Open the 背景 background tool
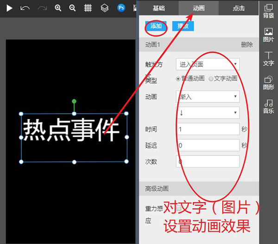 (268, 11)
